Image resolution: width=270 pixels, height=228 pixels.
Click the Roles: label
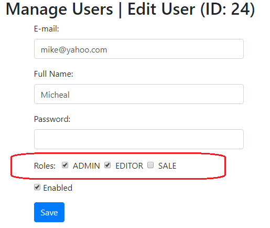pos(45,166)
